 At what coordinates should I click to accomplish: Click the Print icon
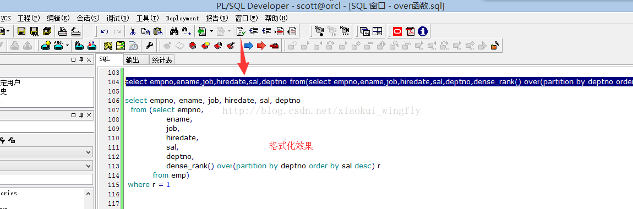pyautogui.click(x=63, y=31)
